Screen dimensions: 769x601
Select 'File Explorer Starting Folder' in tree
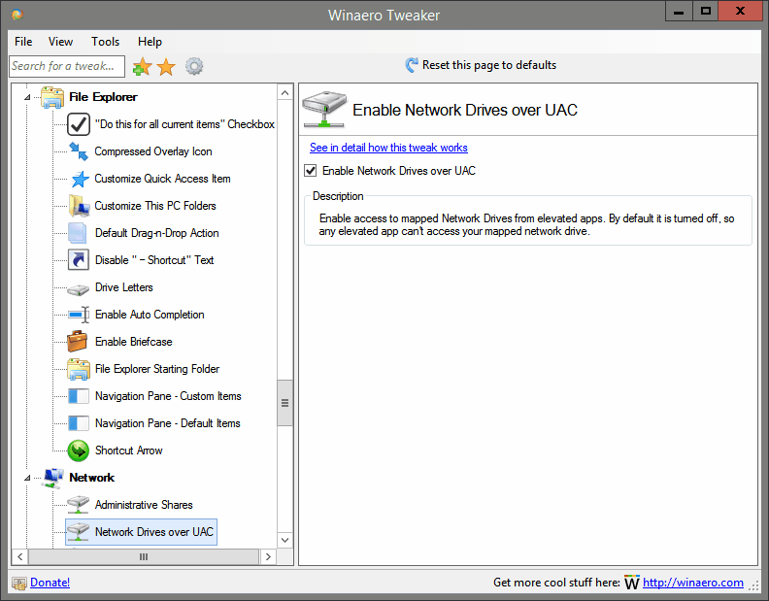tap(157, 369)
